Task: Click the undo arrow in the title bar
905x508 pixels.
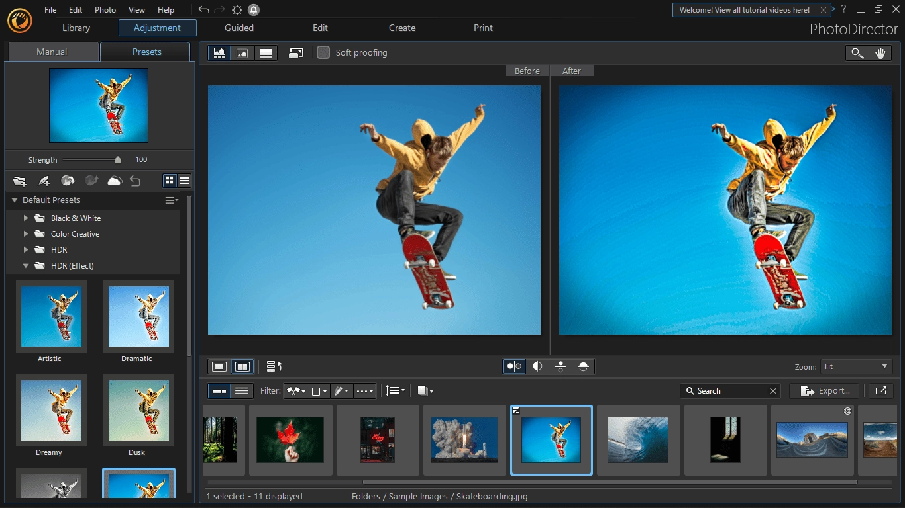Action: tap(203, 9)
